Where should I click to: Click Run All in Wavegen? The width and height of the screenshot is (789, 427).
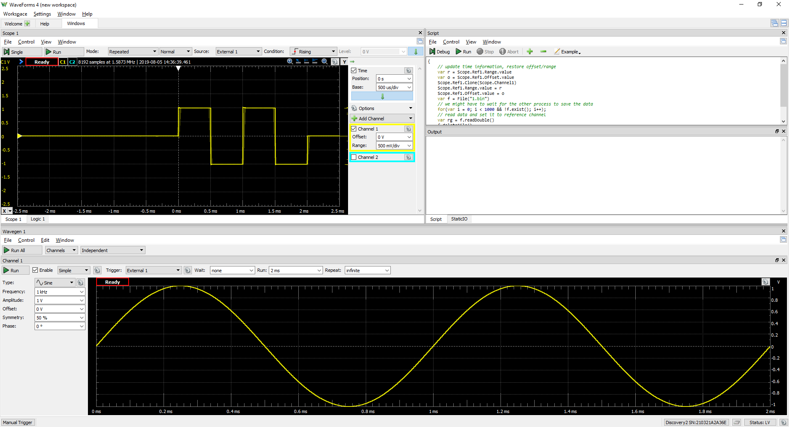pyautogui.click(x=22, y=250)
